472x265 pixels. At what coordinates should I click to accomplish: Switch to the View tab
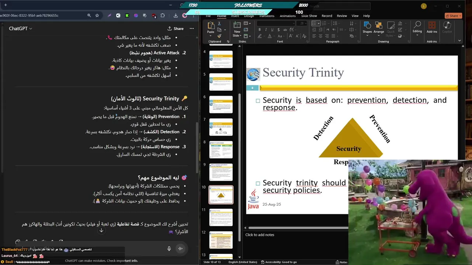click(x=355, y=16)
